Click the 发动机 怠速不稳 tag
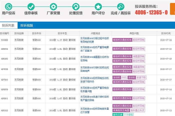The image size is (175, 116). click(x=137, y=77)
